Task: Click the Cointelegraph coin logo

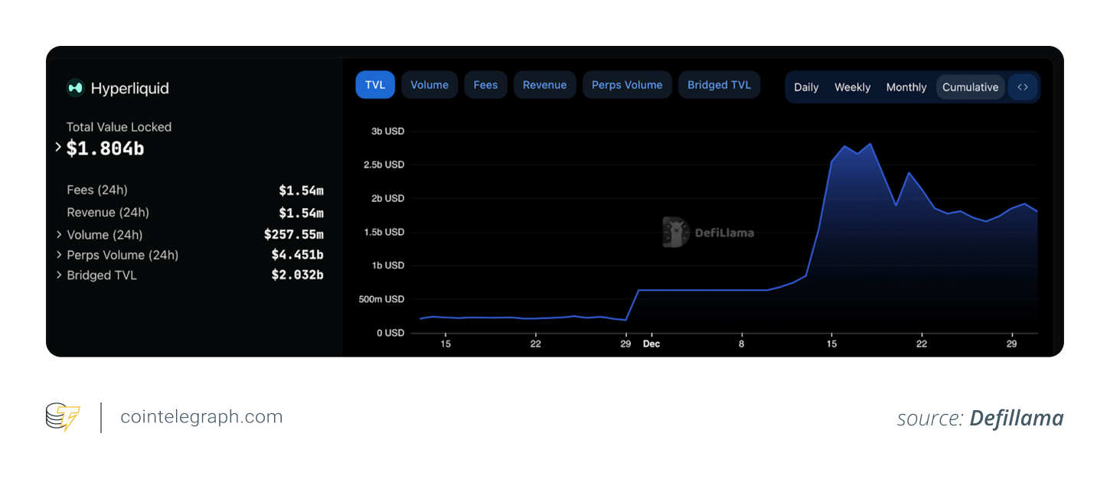Action: [x=63, y=417]
